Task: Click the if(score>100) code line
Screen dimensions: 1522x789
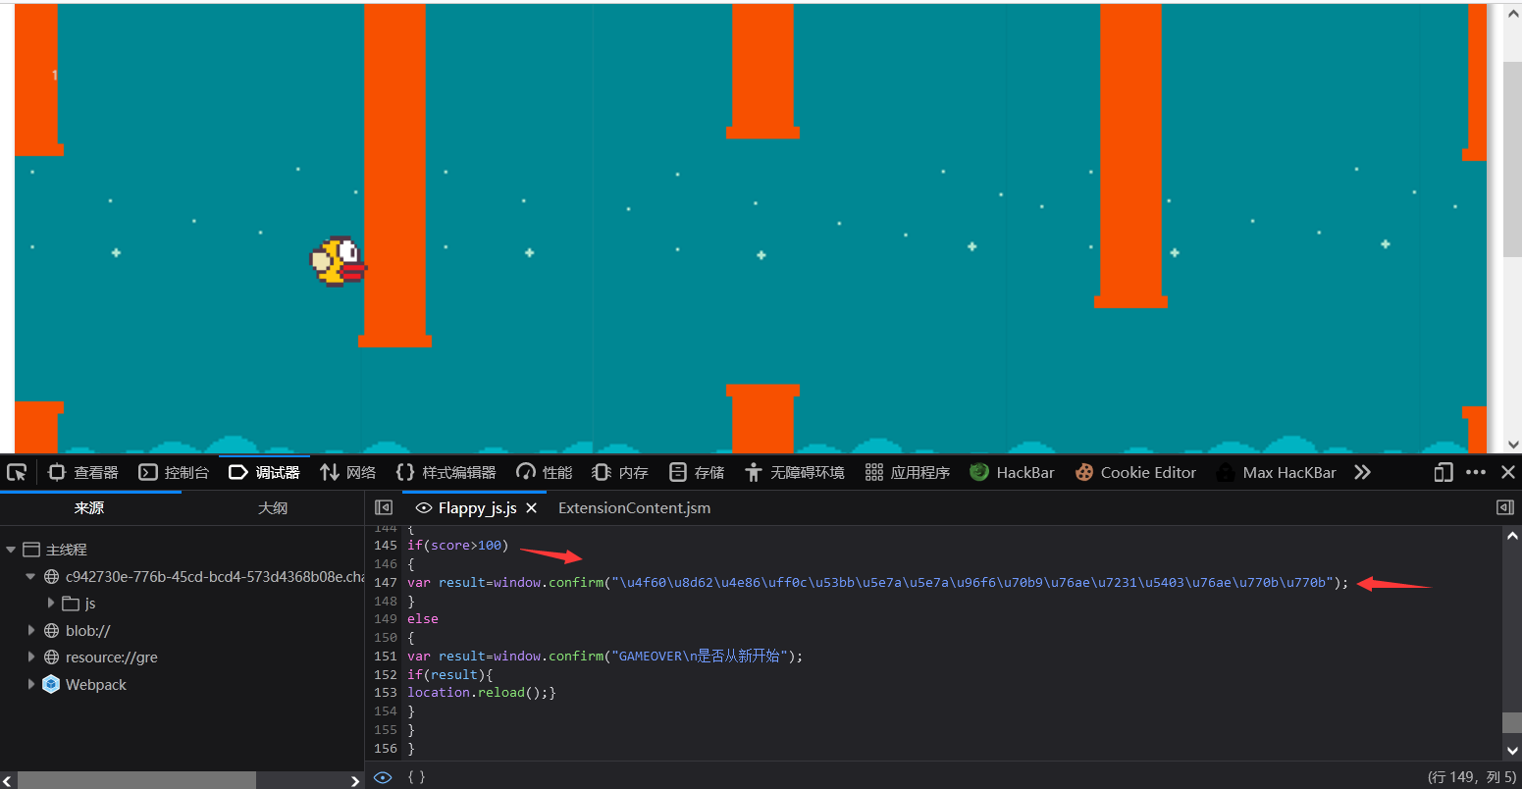Action: (x=458, y=546)
